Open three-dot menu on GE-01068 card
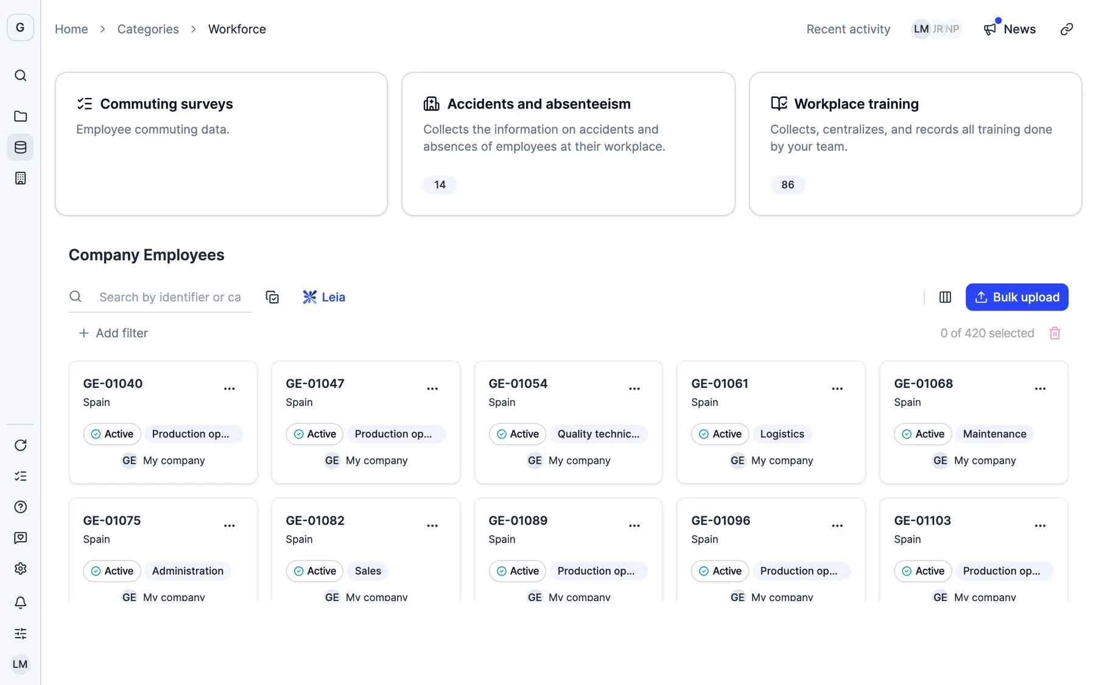1096x685 pixels. tap(1040, 388)
